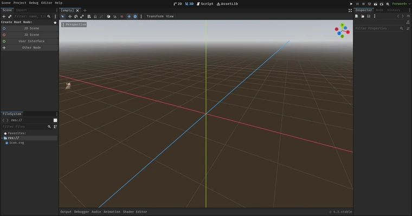Open the View menu in viewport toolbar
The height and width of the screenshot is (216, 412).
click(x=170, y=16)
